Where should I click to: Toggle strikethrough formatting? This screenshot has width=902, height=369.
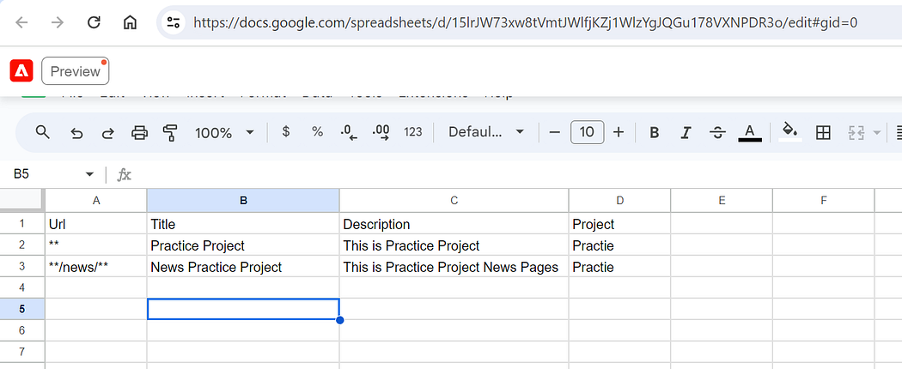(717, 133)
